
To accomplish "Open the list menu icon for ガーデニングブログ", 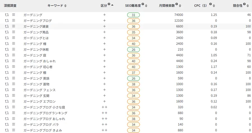I will [13, 21].
